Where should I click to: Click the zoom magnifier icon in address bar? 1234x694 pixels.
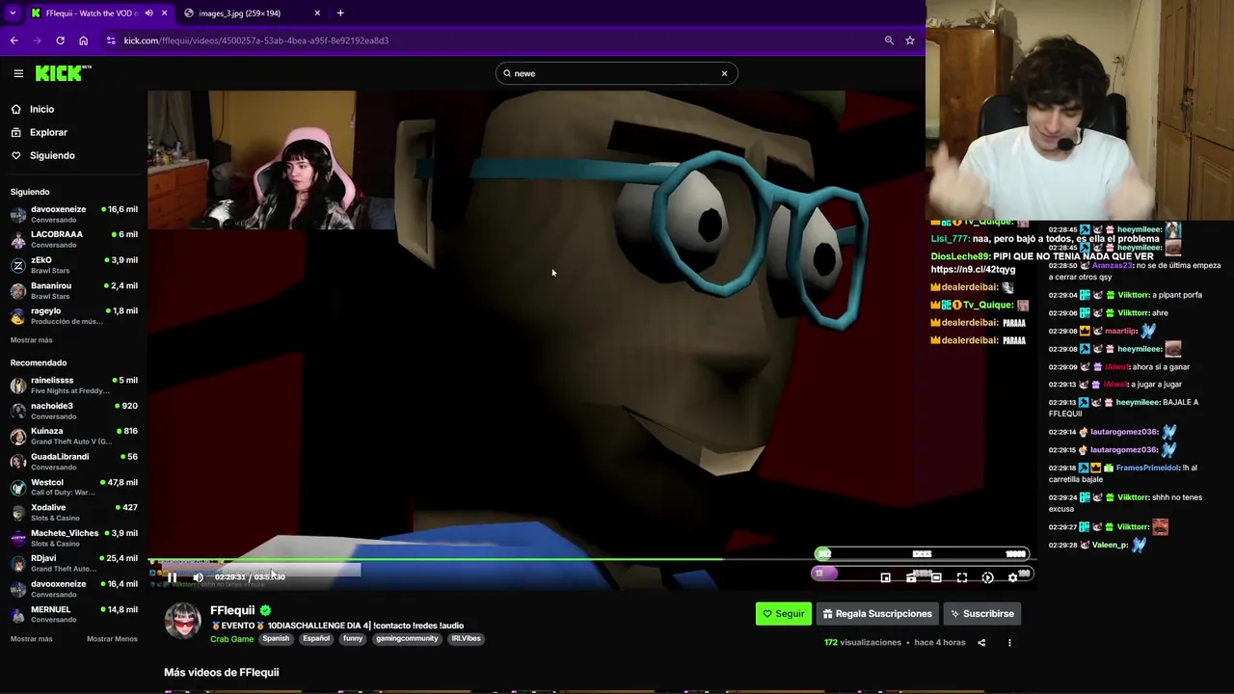[889, 40]
